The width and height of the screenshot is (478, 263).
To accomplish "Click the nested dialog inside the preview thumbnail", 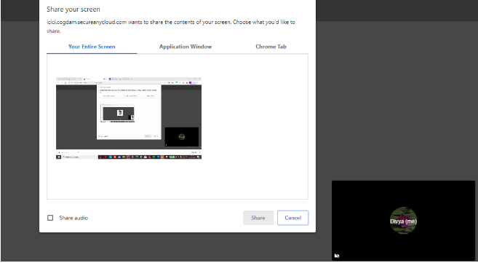I will [129, 112].
